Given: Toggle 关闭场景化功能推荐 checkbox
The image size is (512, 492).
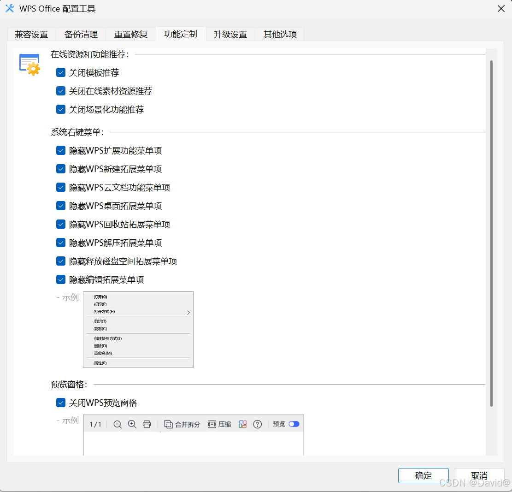Looking at the screenshot, I should click(61, 109).
